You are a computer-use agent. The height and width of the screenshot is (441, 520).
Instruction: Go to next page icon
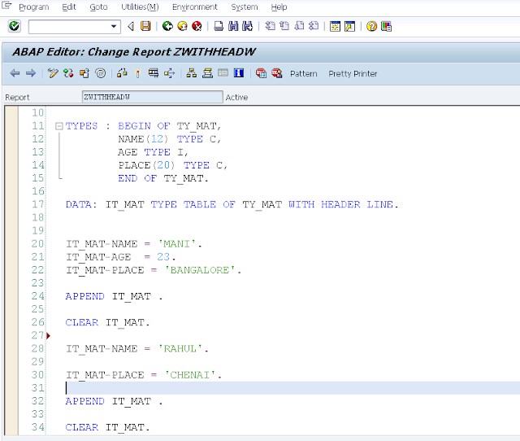pos(299,26)
